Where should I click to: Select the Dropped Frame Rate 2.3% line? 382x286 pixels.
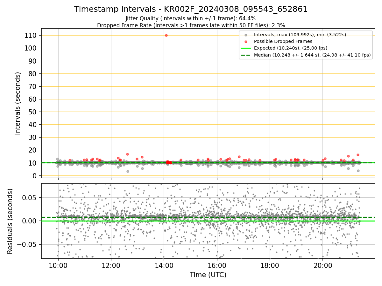pos(191,25)
